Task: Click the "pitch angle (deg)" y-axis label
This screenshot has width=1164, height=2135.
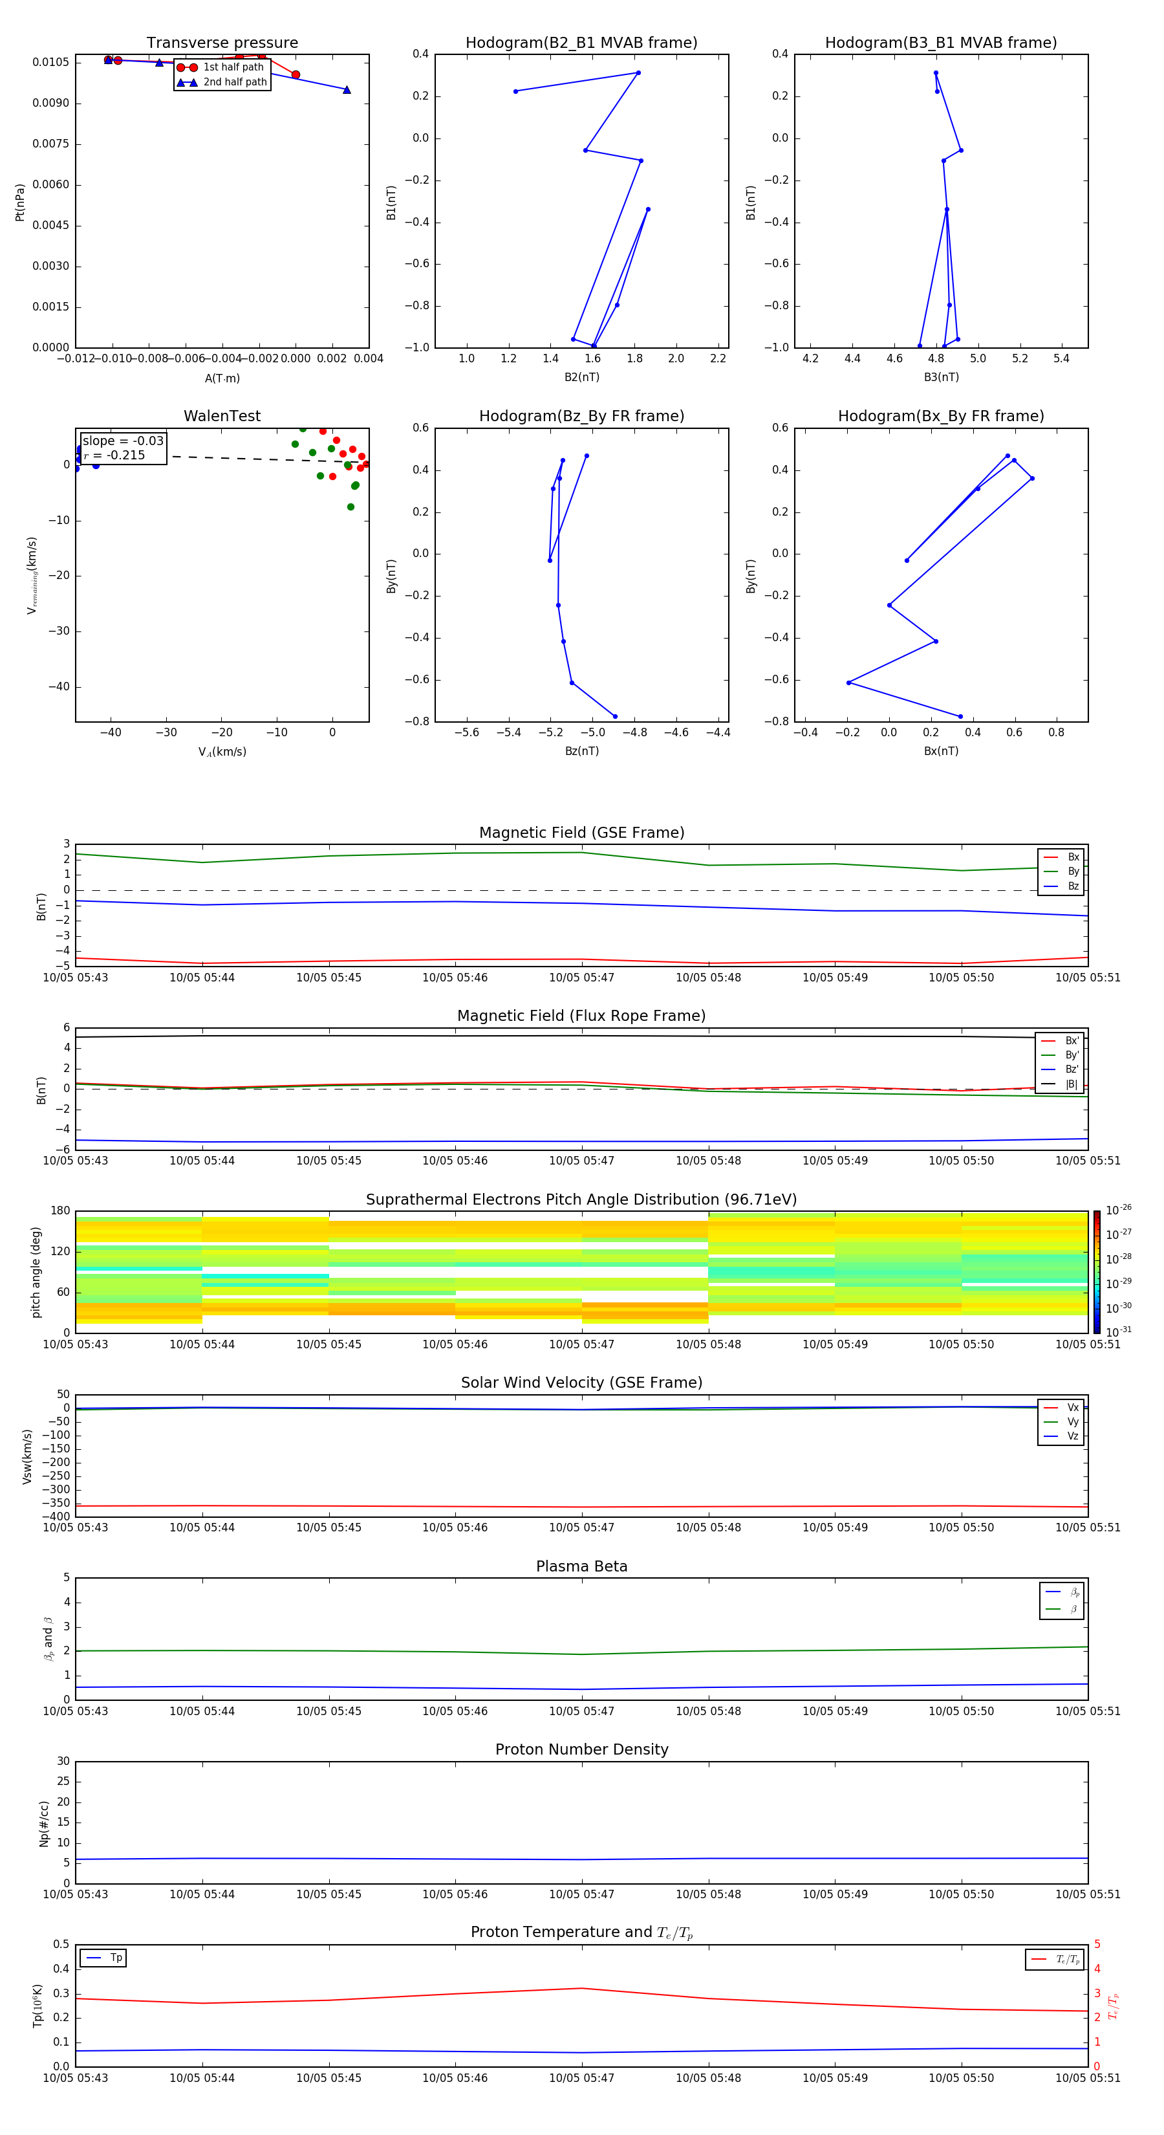Action: click(x=36, y=1272)
